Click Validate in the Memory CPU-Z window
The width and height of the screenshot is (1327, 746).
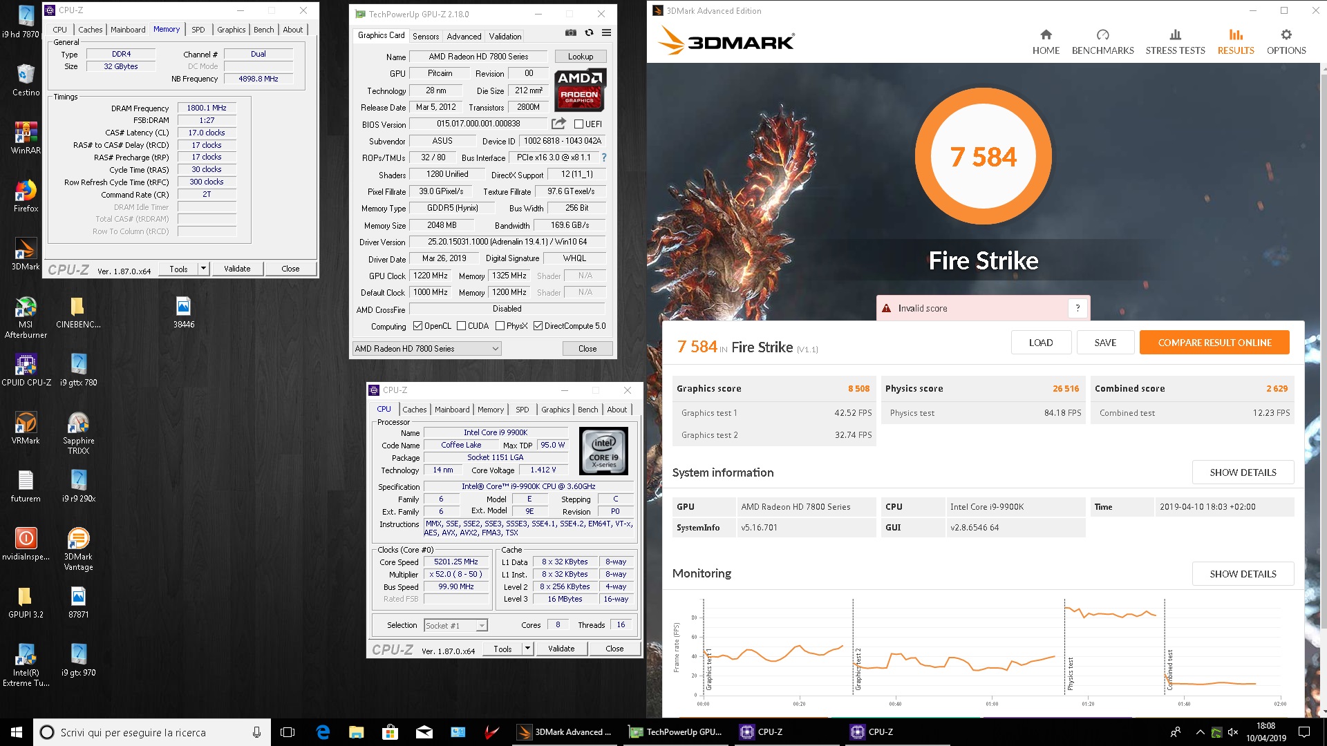(237, 269)
